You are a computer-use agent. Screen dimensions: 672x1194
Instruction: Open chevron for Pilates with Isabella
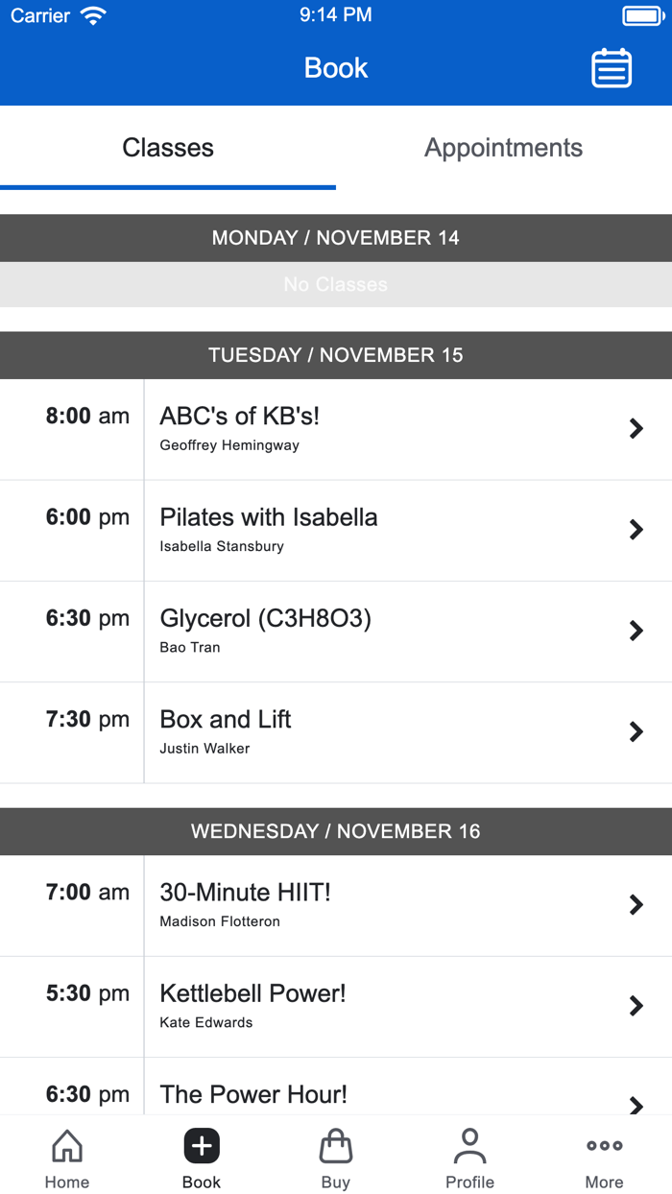click(x=636, y=530)
